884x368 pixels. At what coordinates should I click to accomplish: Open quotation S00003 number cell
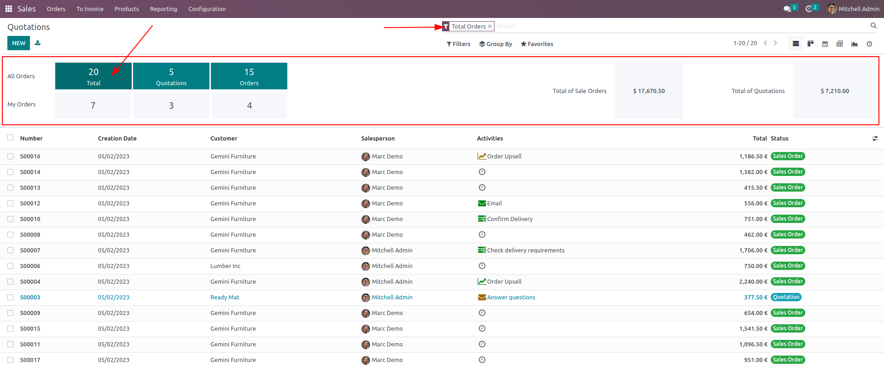(30, 297)
